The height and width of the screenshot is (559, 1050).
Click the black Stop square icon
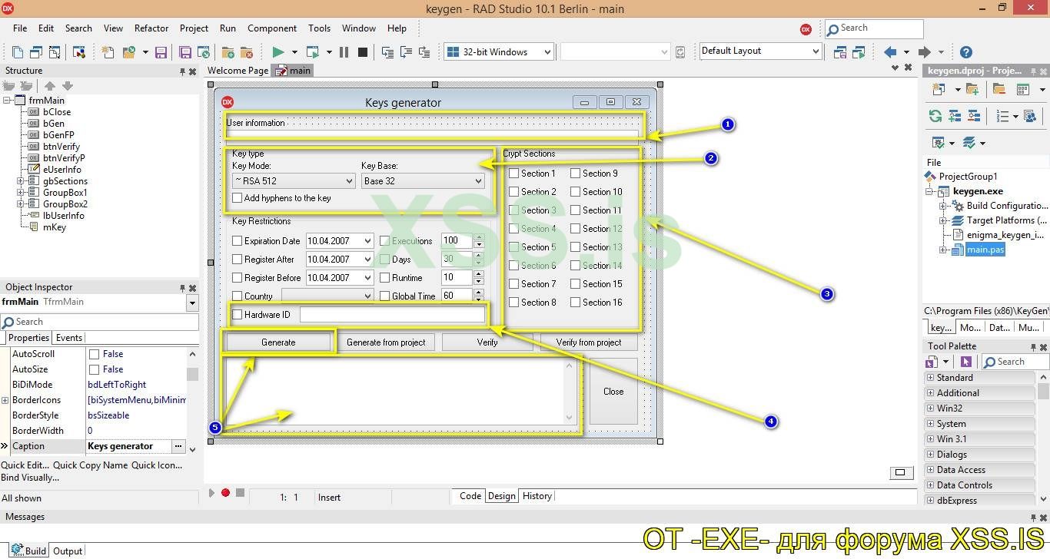coord(363,52)
